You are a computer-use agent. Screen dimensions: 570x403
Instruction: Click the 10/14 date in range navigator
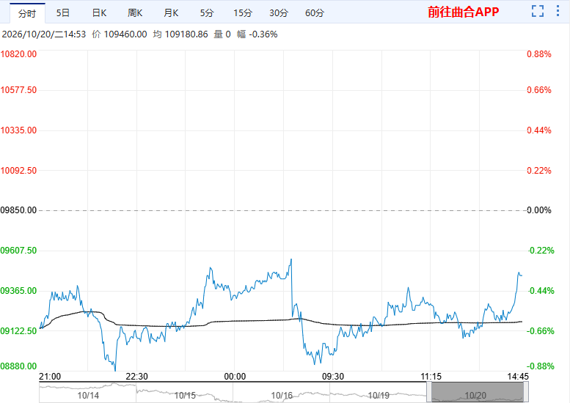(x=88, y=396)
